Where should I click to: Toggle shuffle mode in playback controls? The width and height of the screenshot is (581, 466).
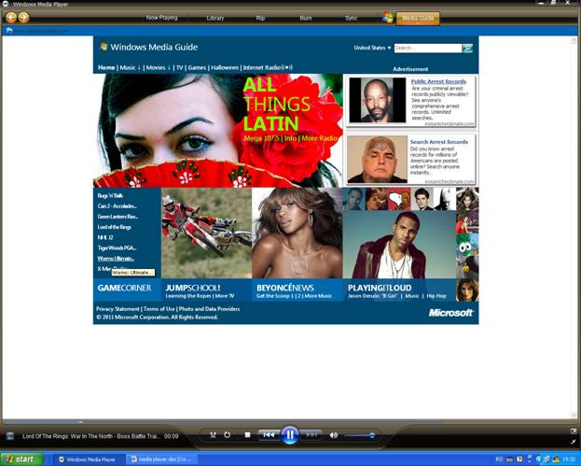point(213,435)
